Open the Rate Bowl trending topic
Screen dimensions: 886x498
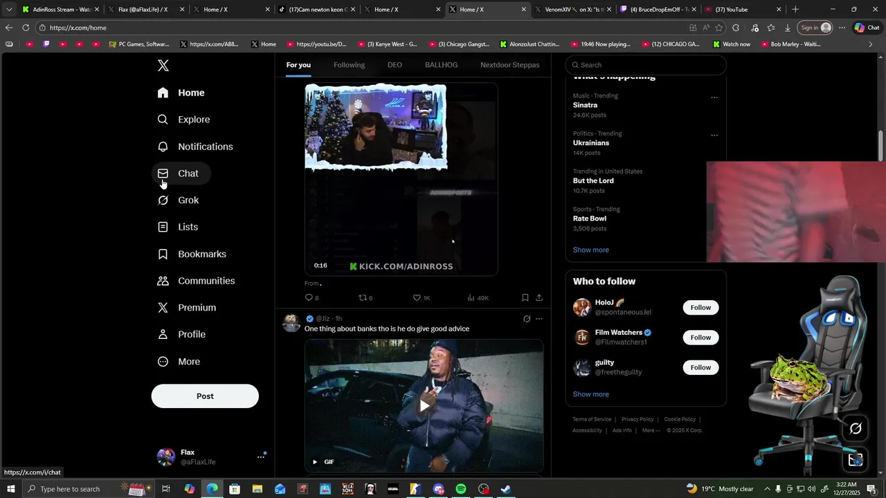coord(590,219)
